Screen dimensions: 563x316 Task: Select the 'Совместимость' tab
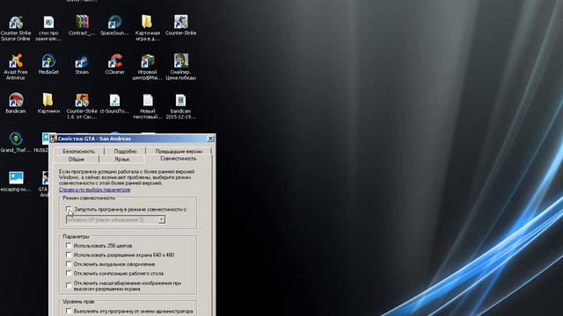point(178,159)
